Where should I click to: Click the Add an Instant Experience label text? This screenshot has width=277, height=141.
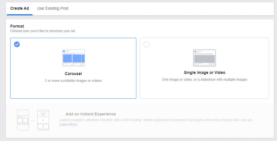tap(90, 114)
